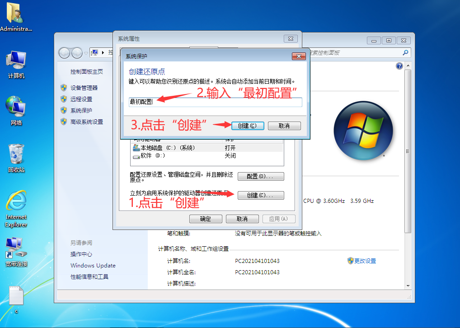This screenshot has height=328, width=460.
Task: Click the shield icon beside 系统保护
Action: 64,110
